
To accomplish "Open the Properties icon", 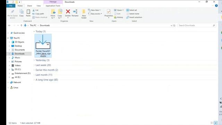I will coord(109,12).
